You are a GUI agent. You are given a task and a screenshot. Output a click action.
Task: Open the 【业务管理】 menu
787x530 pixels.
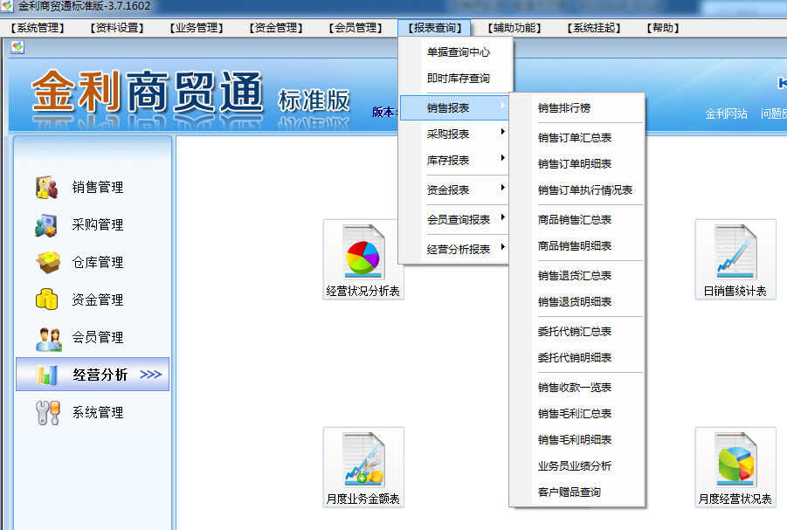coord(197,28)
